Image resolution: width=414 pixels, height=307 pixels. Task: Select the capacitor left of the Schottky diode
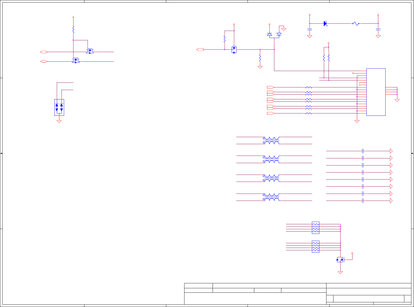[310, 29]
